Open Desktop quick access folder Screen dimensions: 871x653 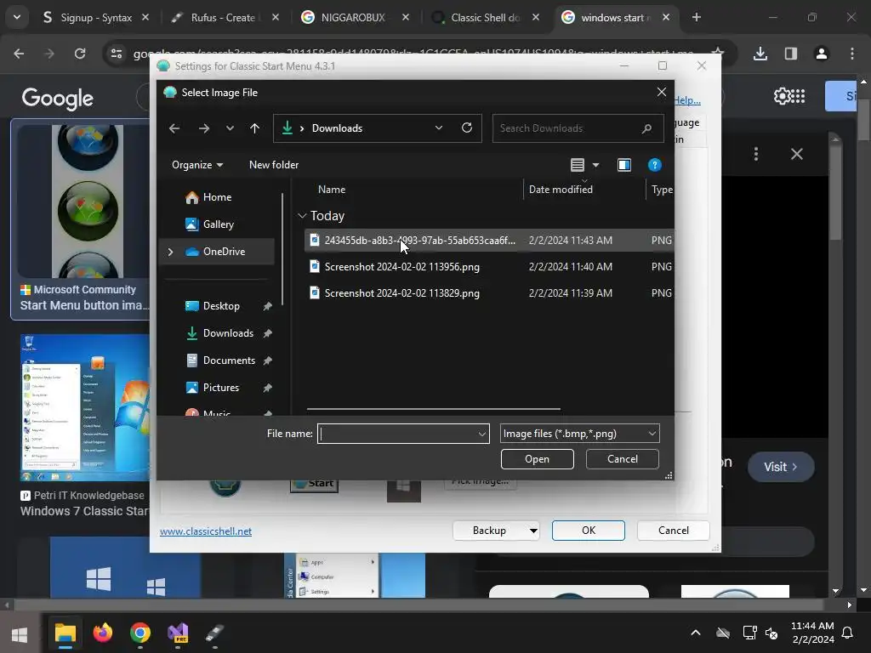coord(221,306)
